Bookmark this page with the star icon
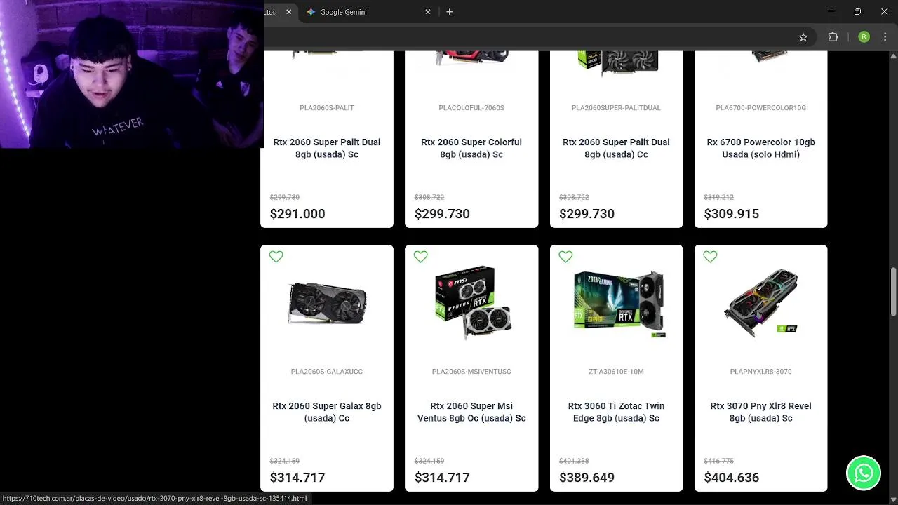The image size is (898, 505). click(803, 37)
